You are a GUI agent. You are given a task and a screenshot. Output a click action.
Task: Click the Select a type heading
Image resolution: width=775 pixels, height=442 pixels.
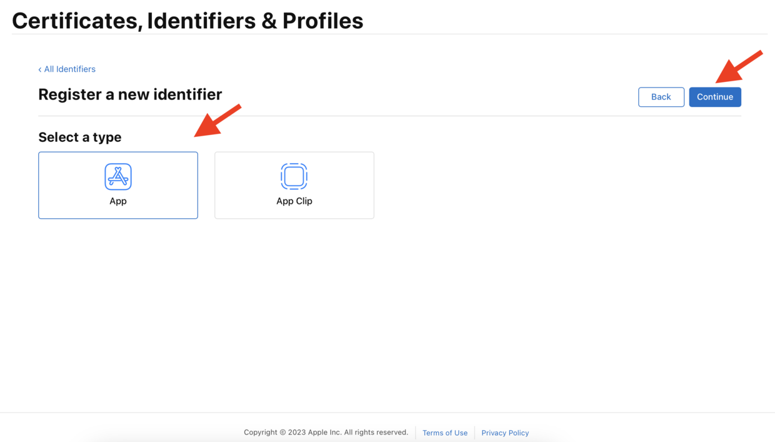[80, 137]
